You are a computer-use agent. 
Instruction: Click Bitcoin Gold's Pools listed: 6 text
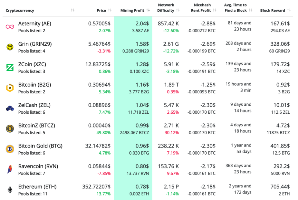[x=32, y=153]
